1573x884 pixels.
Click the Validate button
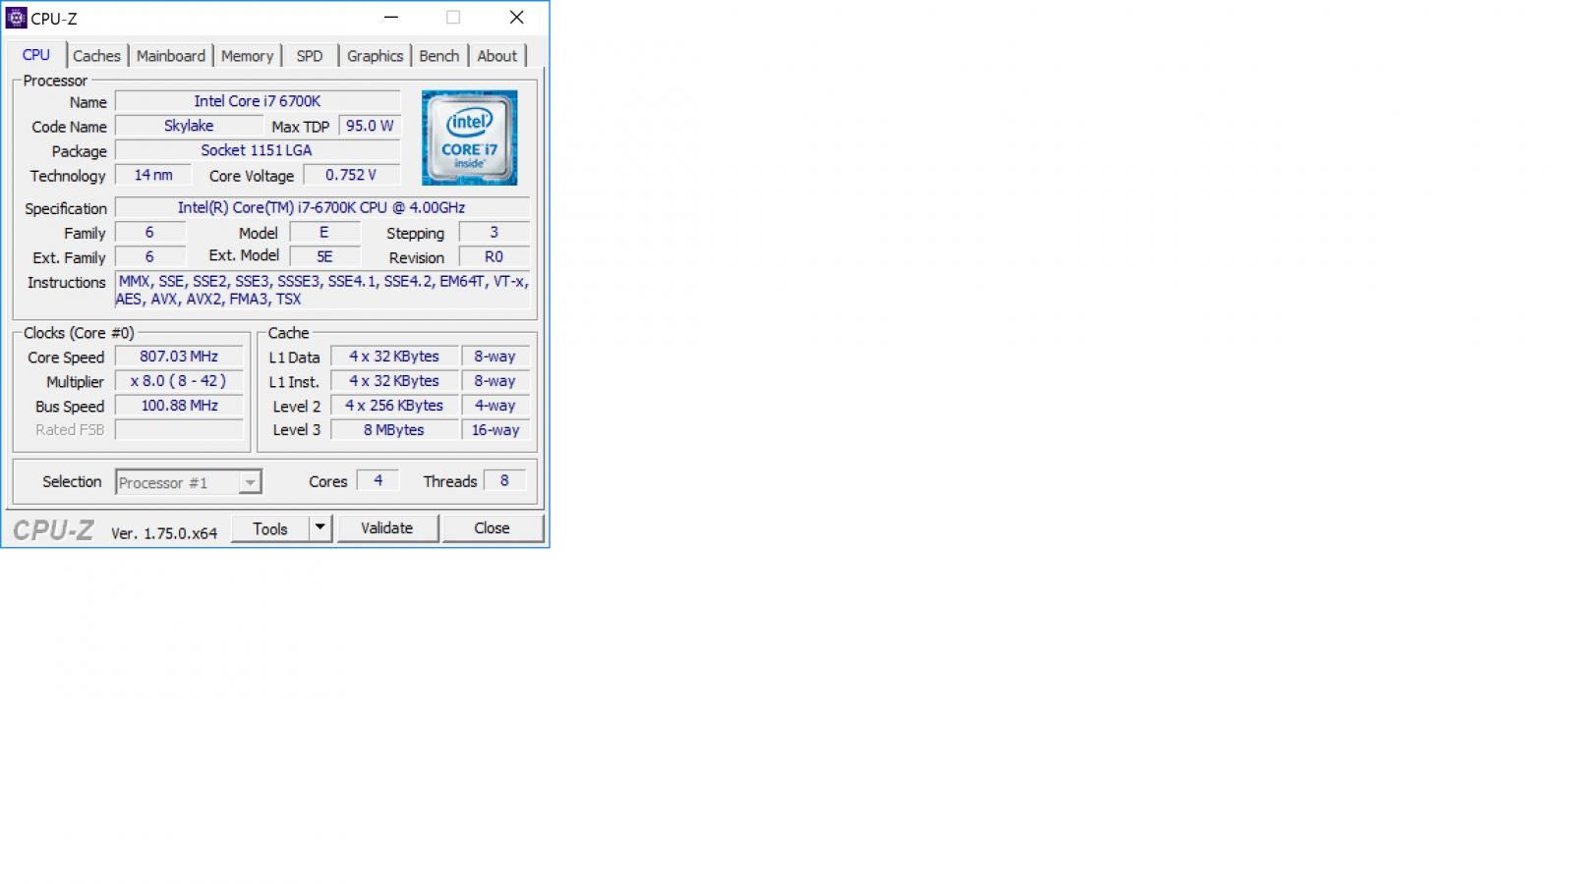[x=386, y=528]
